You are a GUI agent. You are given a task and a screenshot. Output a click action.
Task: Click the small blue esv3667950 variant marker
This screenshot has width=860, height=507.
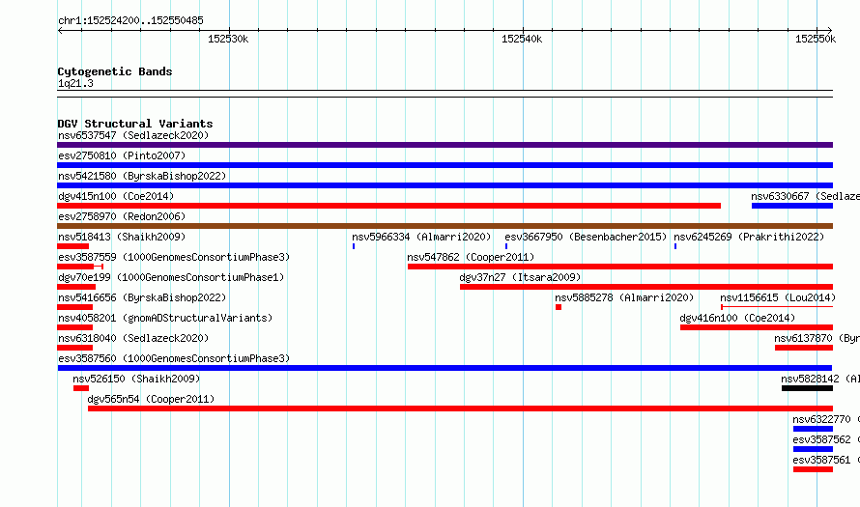pyautogui.click(x=506, y=246)
